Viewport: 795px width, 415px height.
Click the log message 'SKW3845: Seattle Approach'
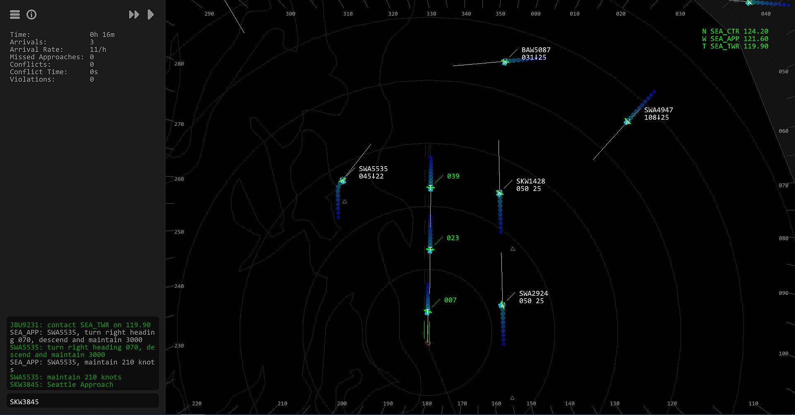pos(62,385)
